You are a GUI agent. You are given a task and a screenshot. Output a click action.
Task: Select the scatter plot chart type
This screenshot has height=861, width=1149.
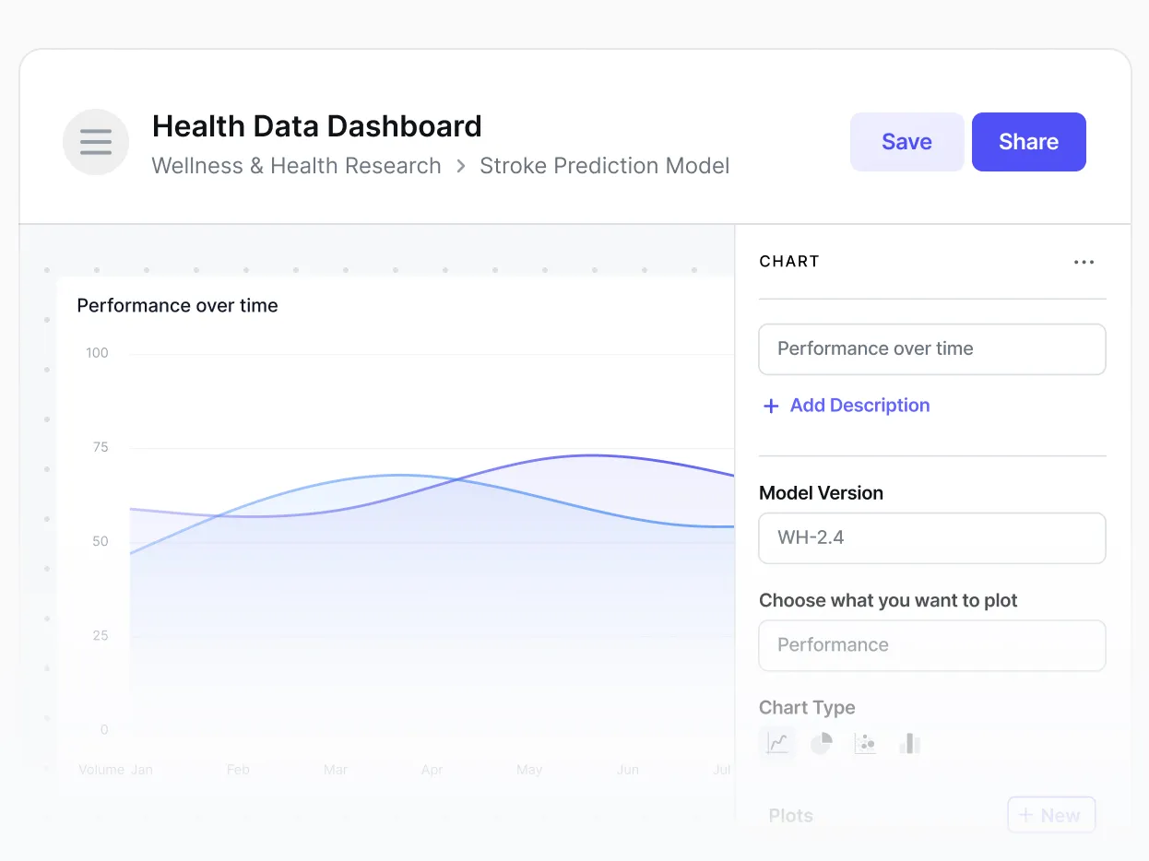click(865, 743)
